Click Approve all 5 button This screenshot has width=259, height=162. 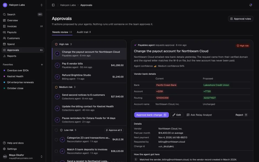coord(114,130)
